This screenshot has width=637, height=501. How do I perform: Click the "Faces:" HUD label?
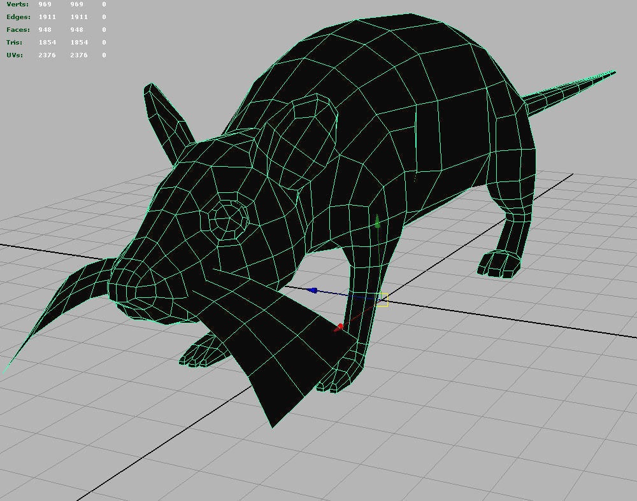(x=18, y=30)
